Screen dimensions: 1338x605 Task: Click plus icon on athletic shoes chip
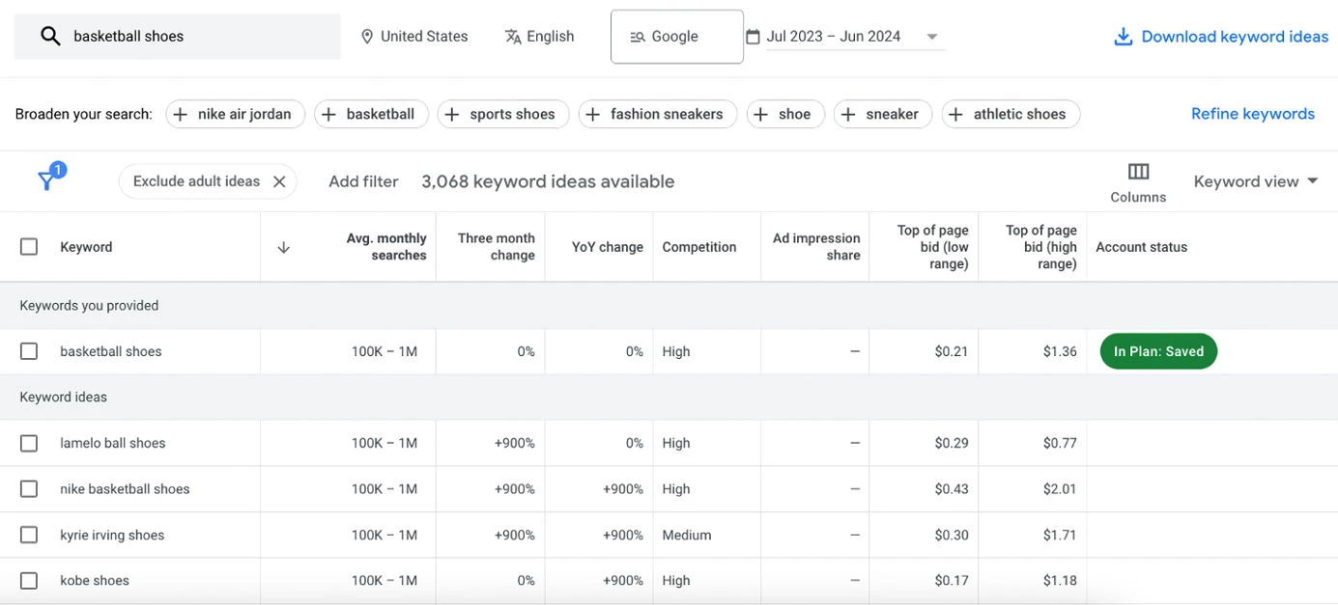click(955, 114)
